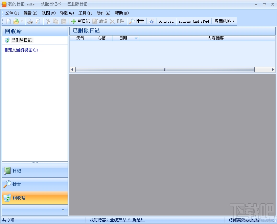277x224 pixels.
Task: Click the 编辑 edit toolbar button
Action: pos(100,21)
